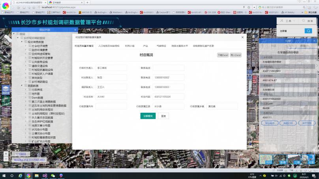Select the 村庄历年基本情况 tab

pos(84,46)
